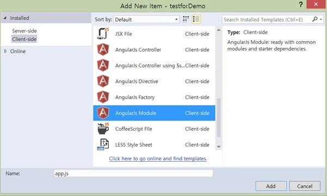327x196 pixels.
Task: Focus the Search Installed Templates box
Action: click(267, 20)
